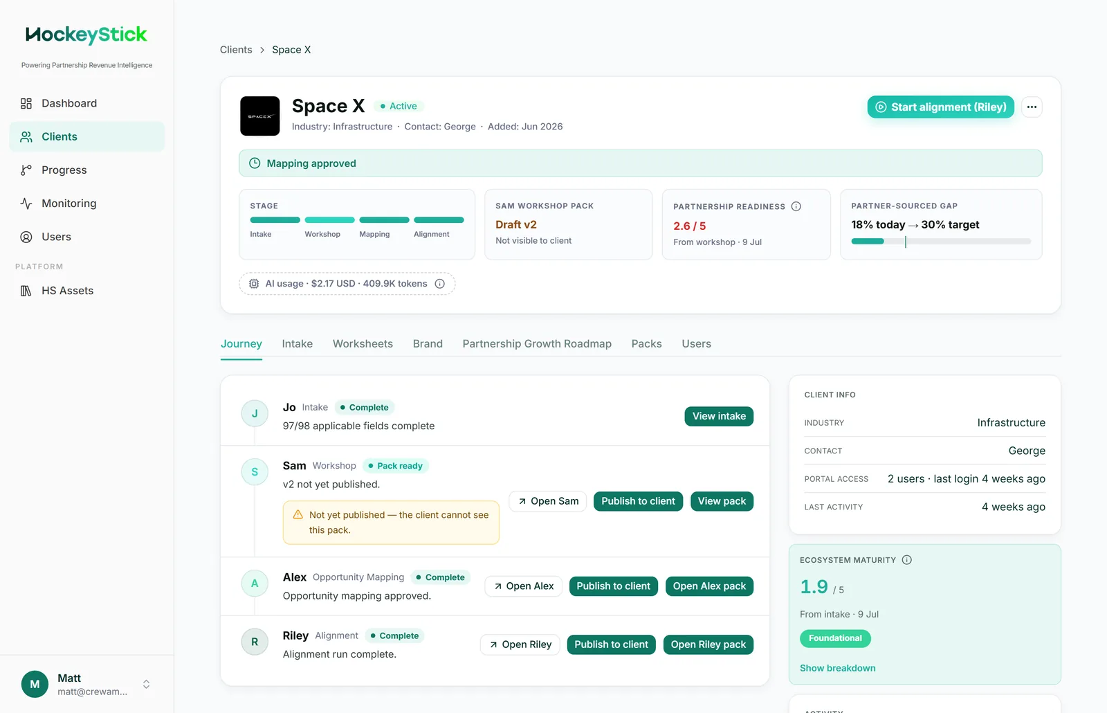1107x713 pixels.
Task: Click the Partnership Readiness info icon
Action: (x=796, y=206)
